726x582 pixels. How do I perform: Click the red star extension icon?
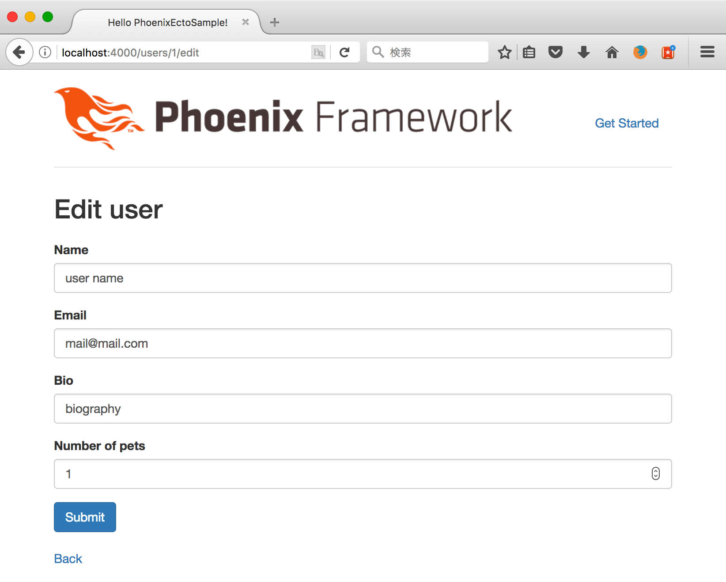(668, 53)
